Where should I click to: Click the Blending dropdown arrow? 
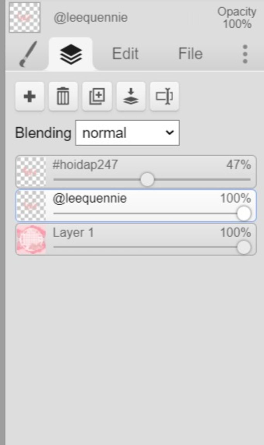point(170,133)
